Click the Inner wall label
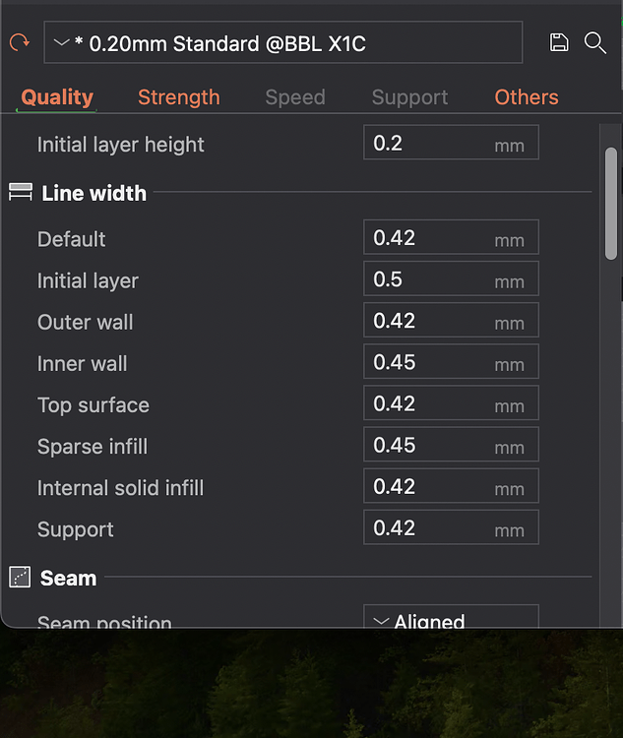623x738 pixels. click(83, 364)
